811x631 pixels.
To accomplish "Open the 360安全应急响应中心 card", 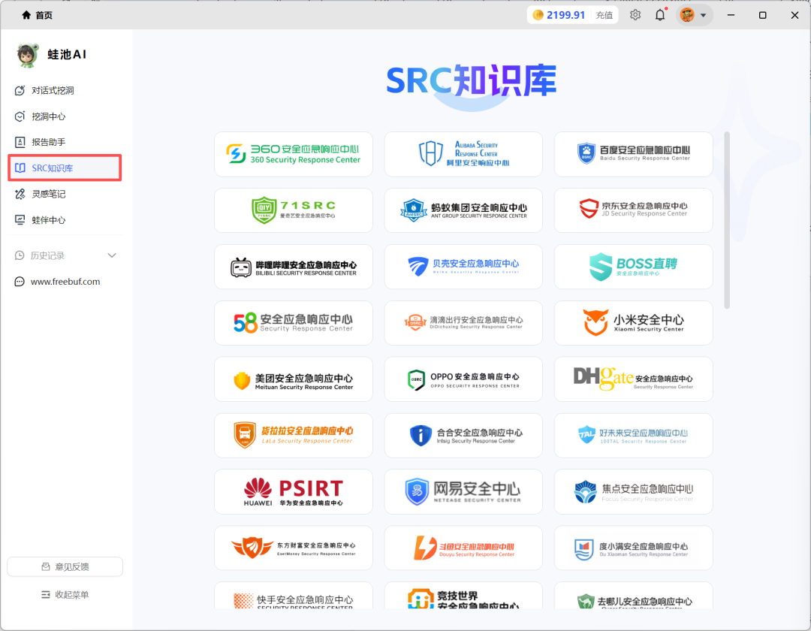I will coord(293,154).
